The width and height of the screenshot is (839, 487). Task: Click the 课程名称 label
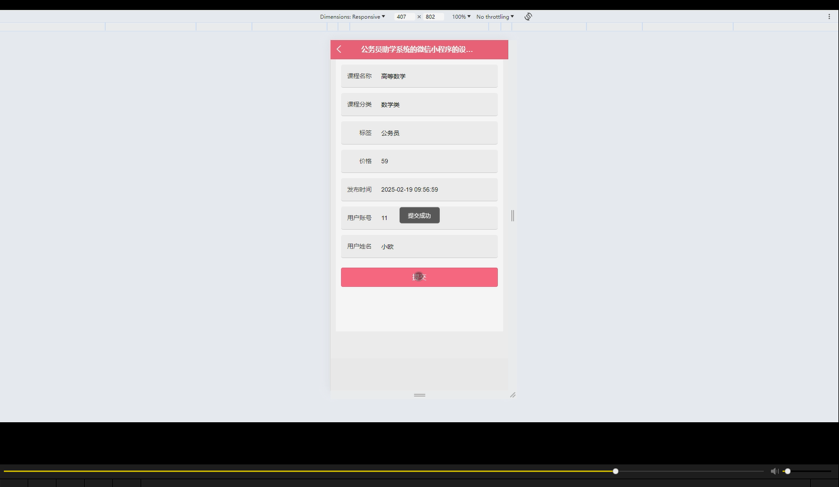tap(359, 76)
